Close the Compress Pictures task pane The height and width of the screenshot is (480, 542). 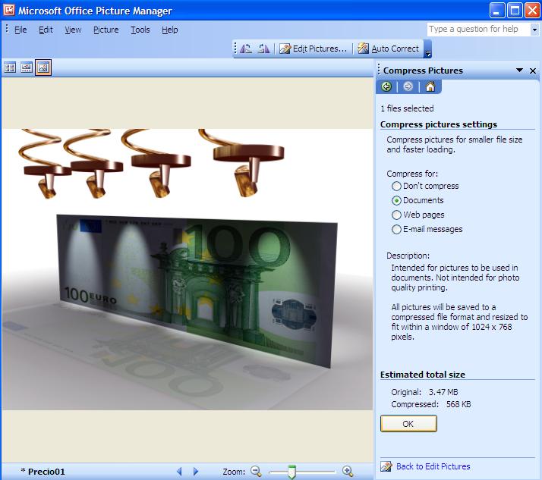(x=533, y=71)
